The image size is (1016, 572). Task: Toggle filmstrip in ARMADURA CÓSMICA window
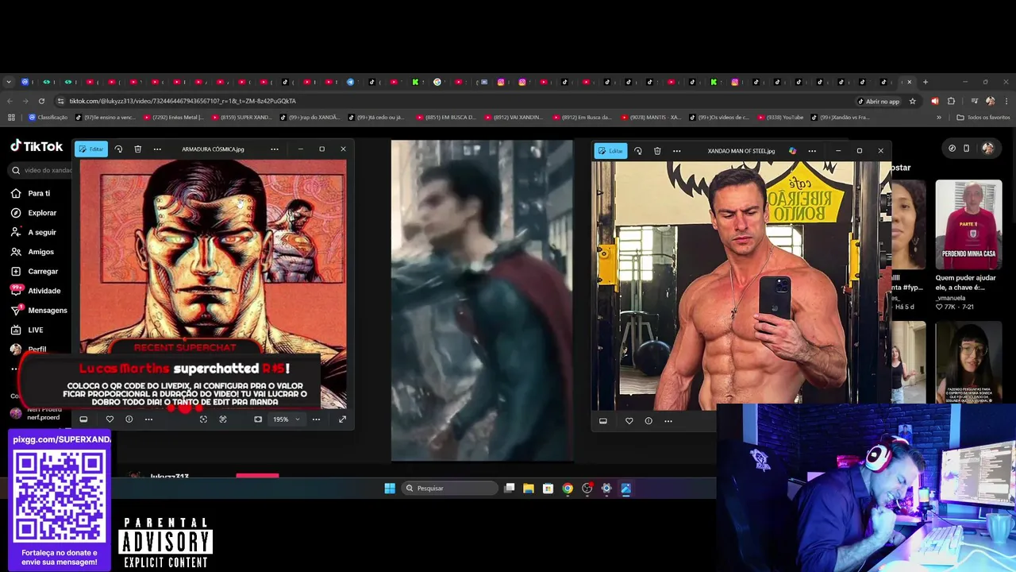[83, 419]
